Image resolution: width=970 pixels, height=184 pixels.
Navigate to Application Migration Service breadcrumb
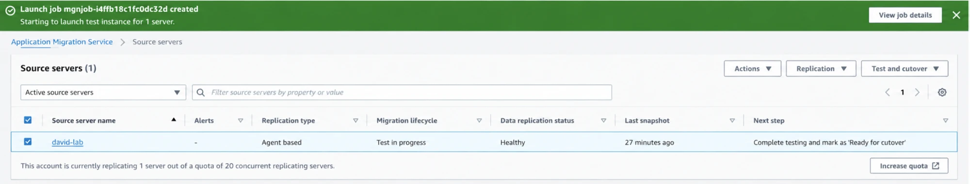62,42
